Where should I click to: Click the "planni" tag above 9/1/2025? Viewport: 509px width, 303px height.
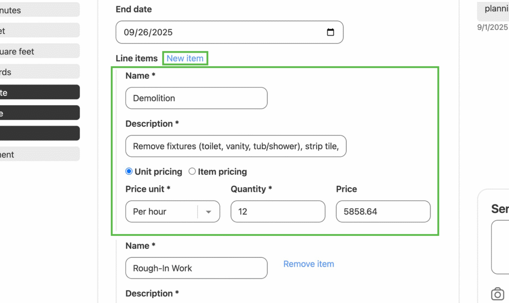click(x=495, y=10)
